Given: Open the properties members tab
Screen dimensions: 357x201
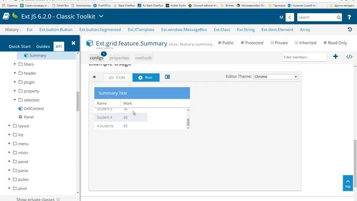Looking at the screenshot, I should [x=119, y=58].
